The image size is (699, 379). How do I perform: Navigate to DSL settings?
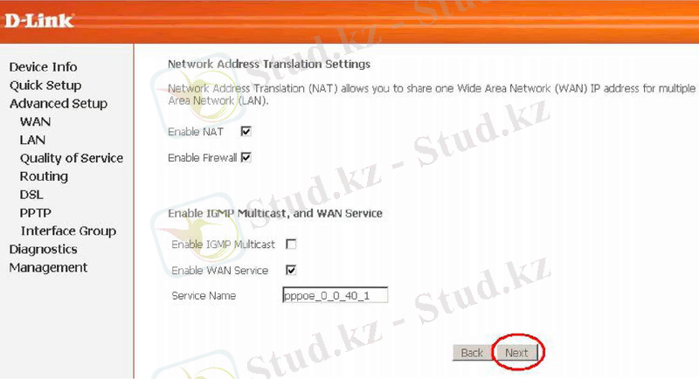pos(31,195)
